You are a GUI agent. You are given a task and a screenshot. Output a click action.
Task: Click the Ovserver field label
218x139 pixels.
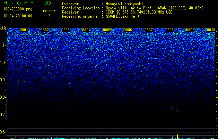70,4
